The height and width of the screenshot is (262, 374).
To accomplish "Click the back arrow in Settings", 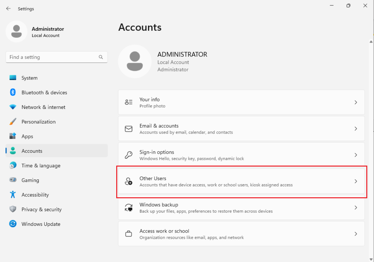I will click(x=8, y=9).
